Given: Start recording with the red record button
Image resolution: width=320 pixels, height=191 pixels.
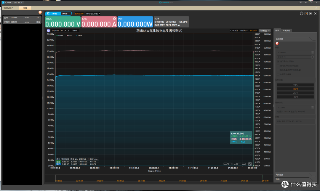Looking at the screenshot, I should pyautogui.click(x=277, y=43).
